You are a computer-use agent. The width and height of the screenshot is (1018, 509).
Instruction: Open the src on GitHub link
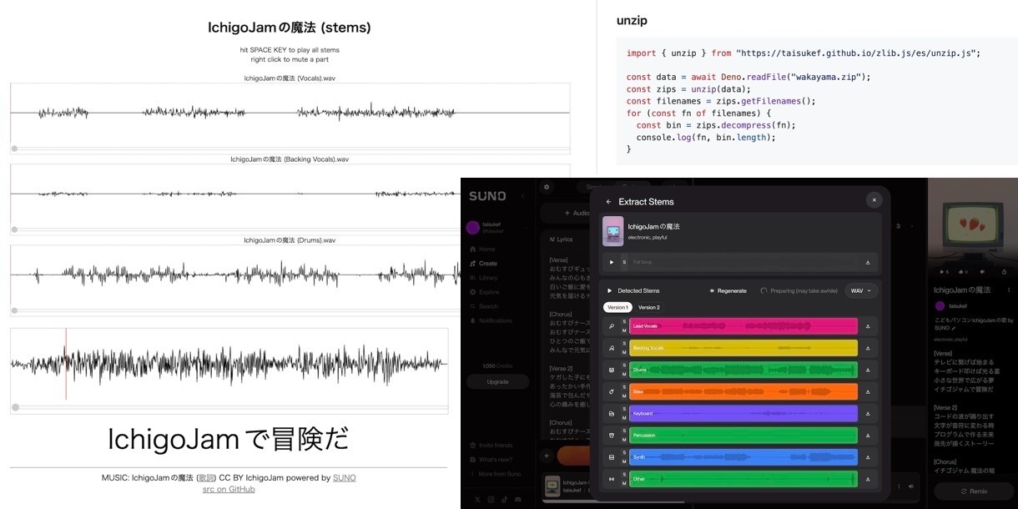click(229, 489)
